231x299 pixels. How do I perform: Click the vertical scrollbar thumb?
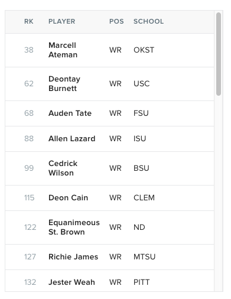point(219,54)
